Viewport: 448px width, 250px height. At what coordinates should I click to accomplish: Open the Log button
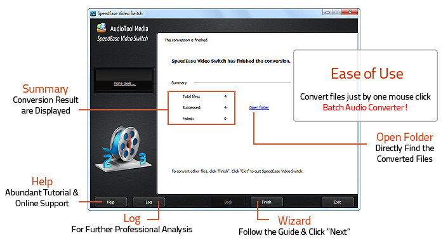point(148,202)
